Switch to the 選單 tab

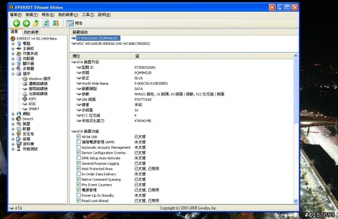point(14,32)
